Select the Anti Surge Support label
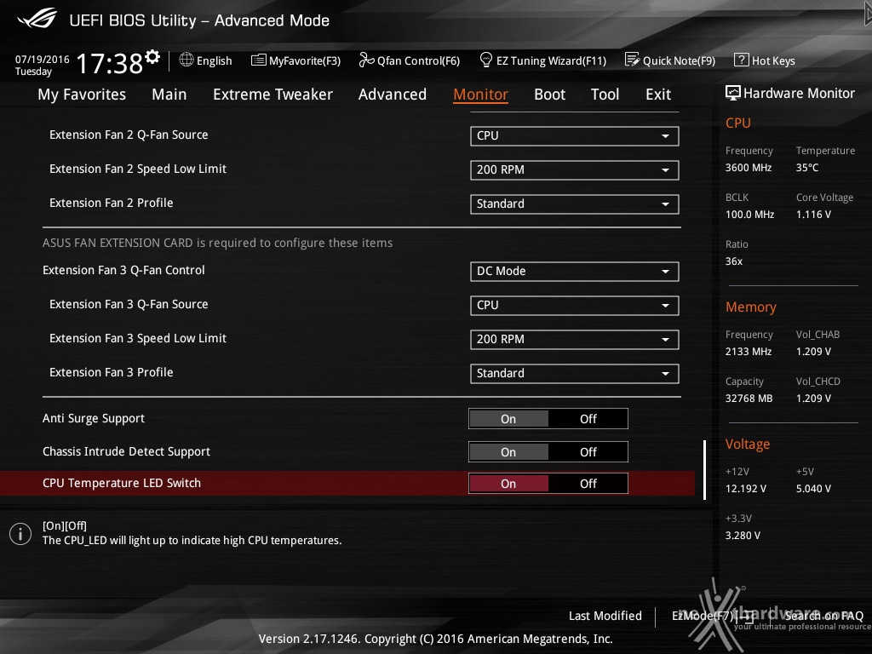Screen dimensions: 872x654 (94, 418)
